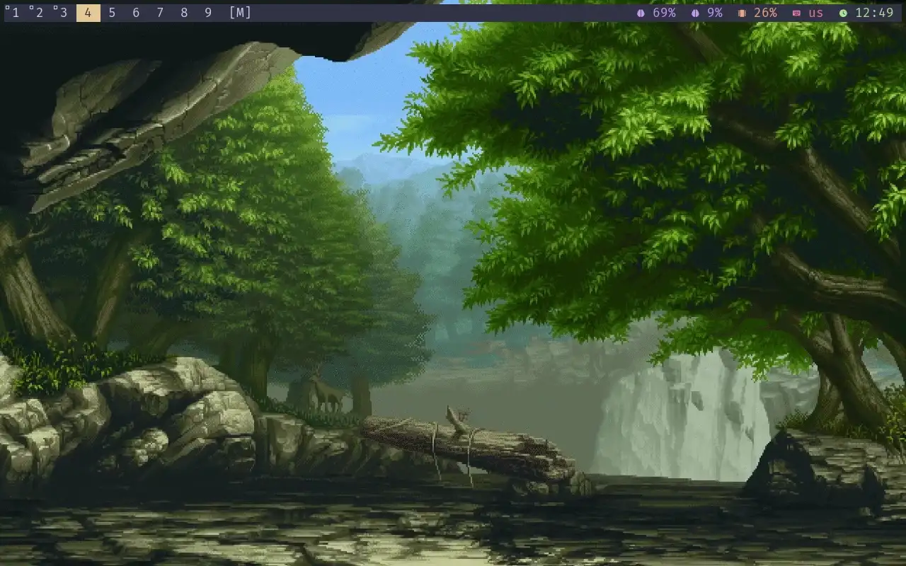Toggle the [M] layout indicator
The image size is (906, 566).
point(241,13)
